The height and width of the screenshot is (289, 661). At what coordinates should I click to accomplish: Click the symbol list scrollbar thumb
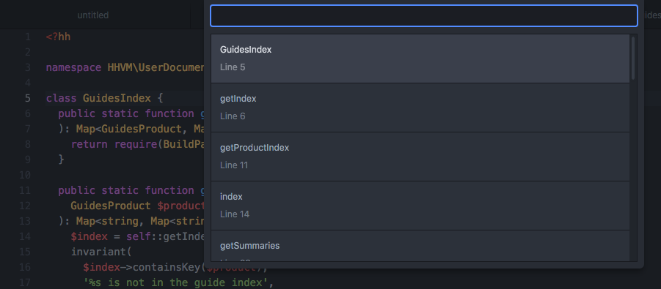point(633,58)
